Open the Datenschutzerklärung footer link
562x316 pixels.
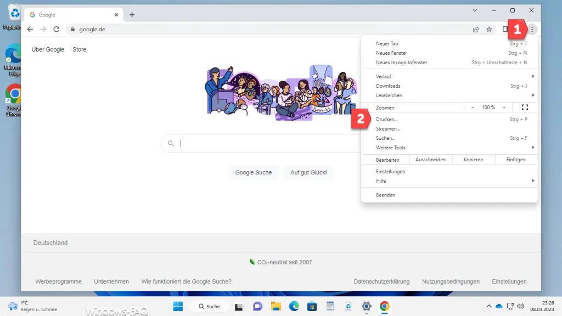pos(382,281)
